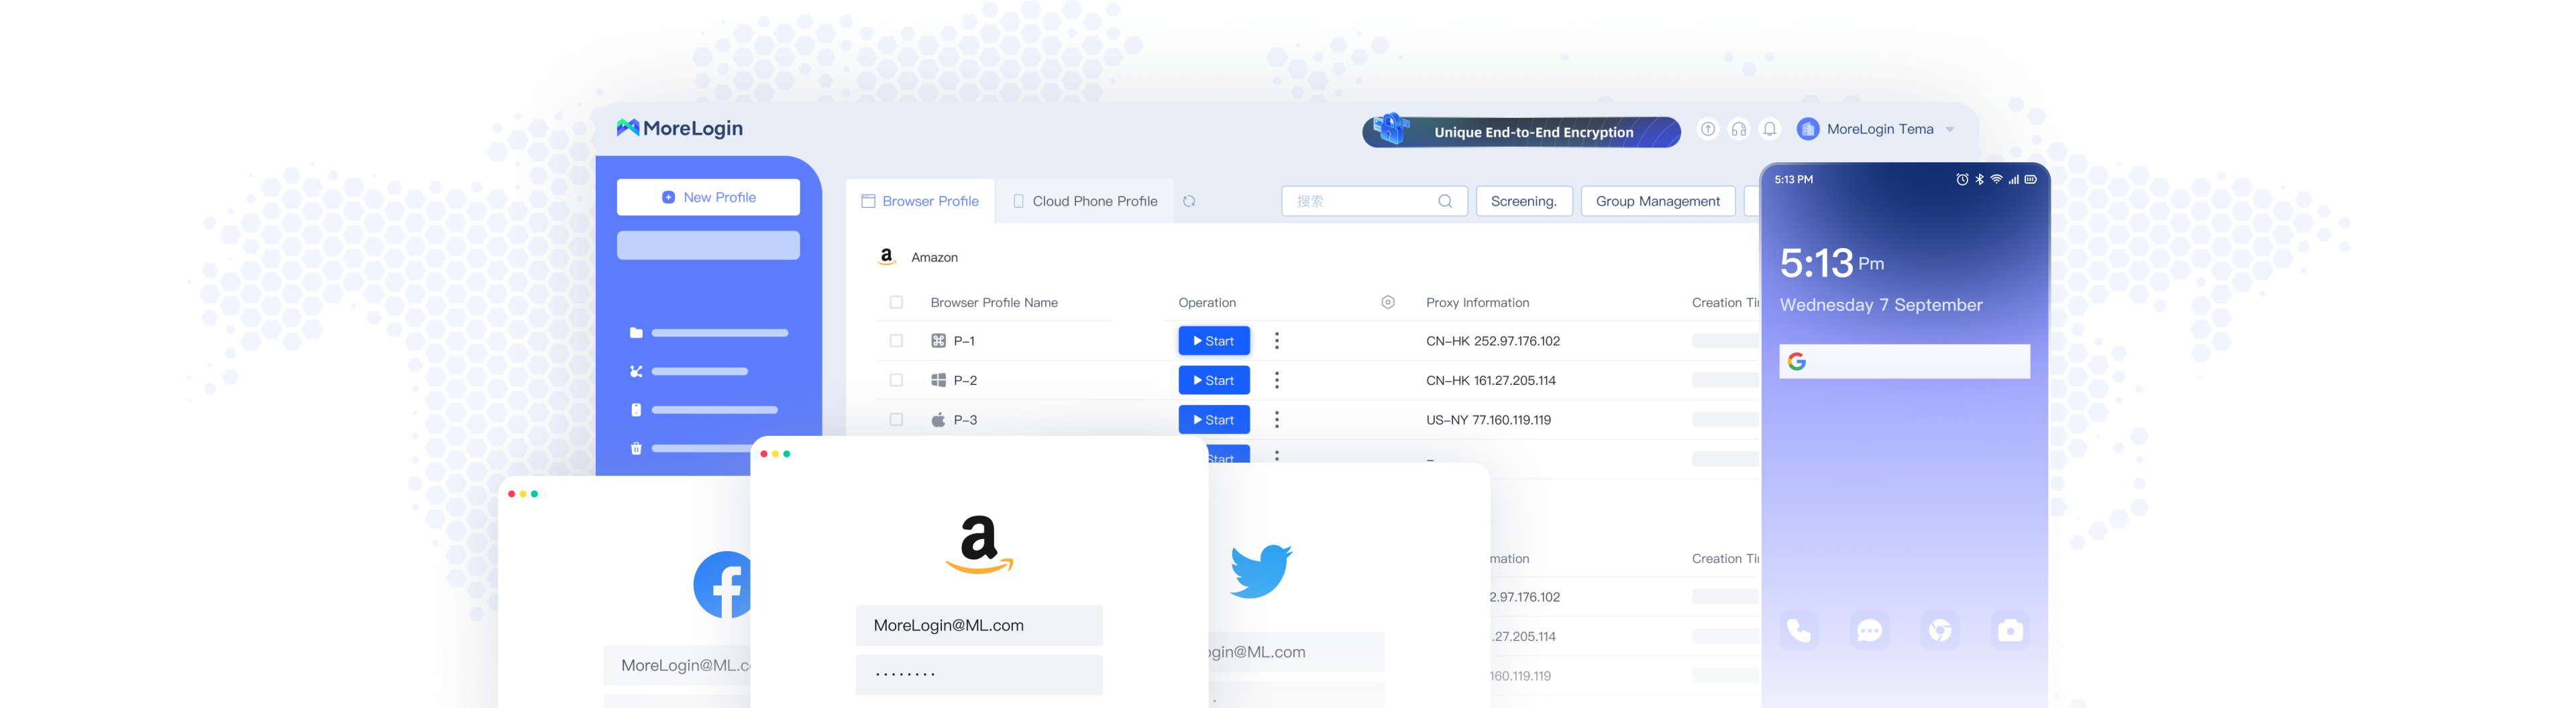Check the box for profile P-3
The width and height of the screenshot is (2576, 708).
pos(896,420)
